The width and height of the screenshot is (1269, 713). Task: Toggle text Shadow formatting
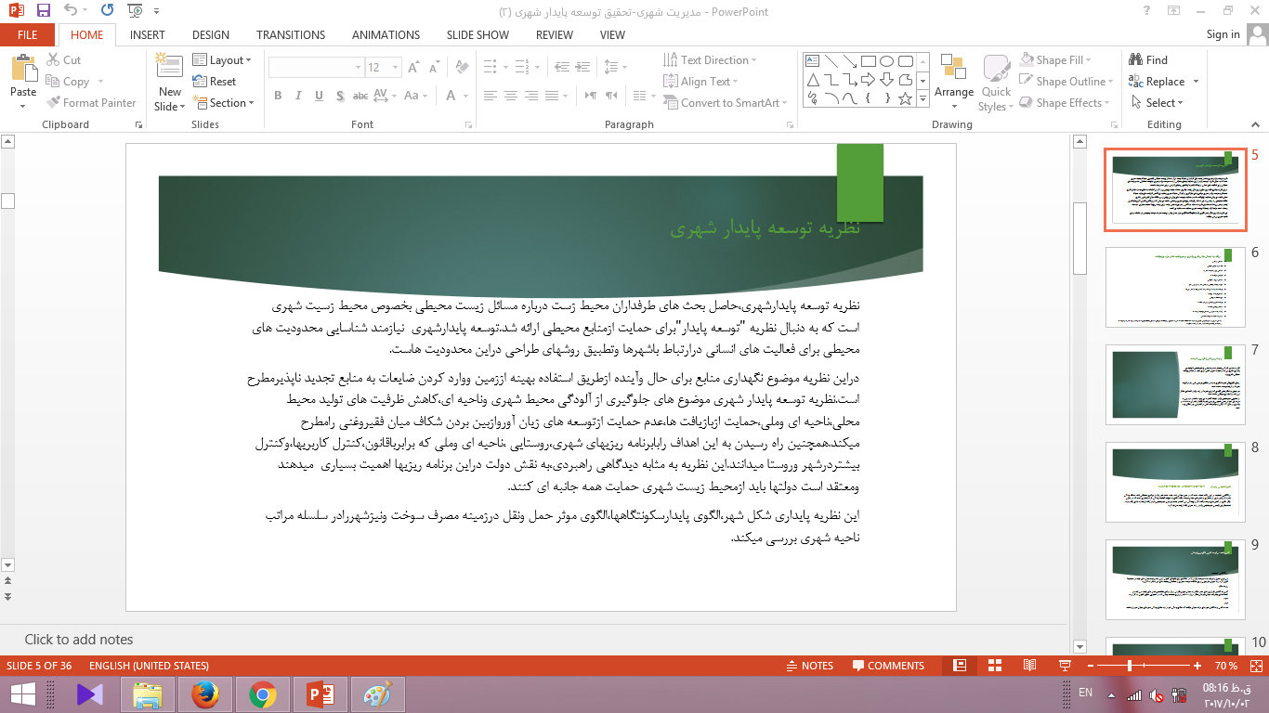pyautogui.click(x=340, y=96)
